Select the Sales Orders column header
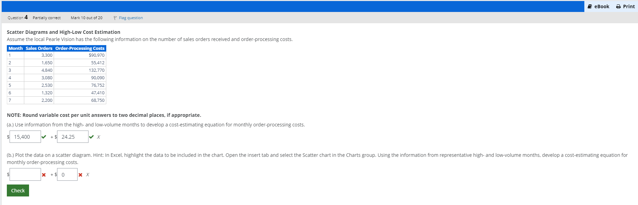Image resolution: width=638 pixels, height=205 pixels. pos(39,48)
